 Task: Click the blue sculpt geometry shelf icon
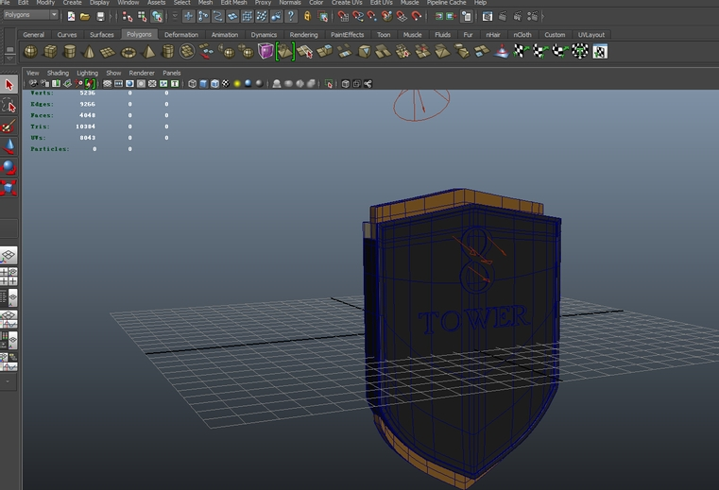pyautogui.click(x=502, y=51)
